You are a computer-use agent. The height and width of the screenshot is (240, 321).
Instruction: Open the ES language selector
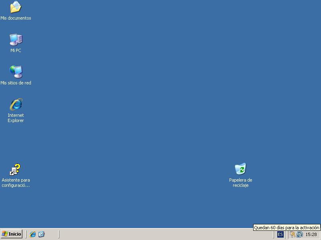pos(280,234)
